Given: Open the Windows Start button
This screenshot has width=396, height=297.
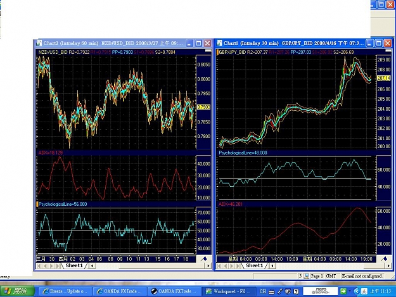Looking at the screenshot, I should (17, 291).
